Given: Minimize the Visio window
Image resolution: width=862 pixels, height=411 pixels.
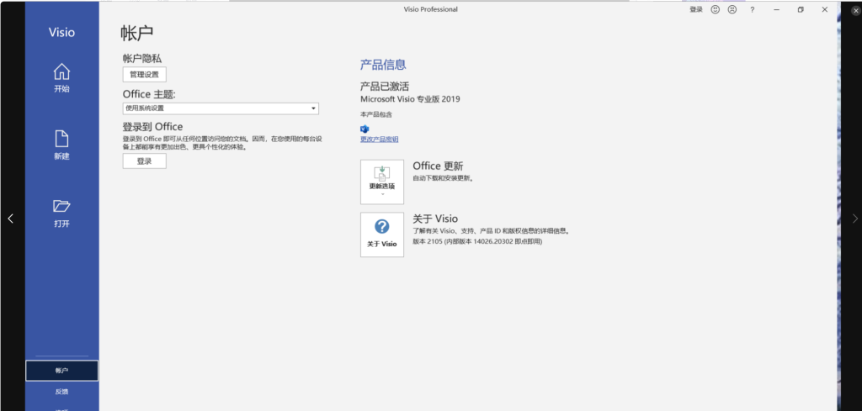Looking at the screenshot, I should [x=776, y=9].
